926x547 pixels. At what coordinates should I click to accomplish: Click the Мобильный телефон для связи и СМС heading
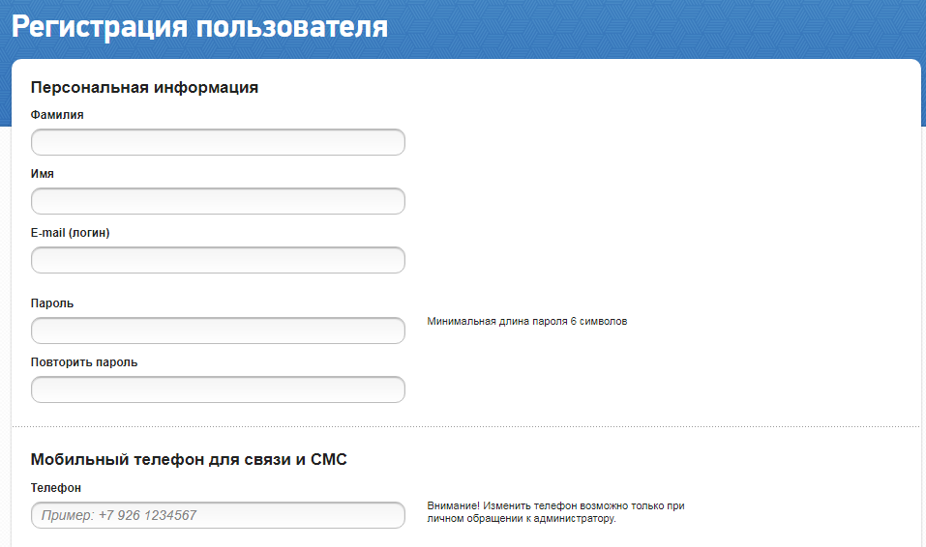pyautogui.click(x=189, y=459)
